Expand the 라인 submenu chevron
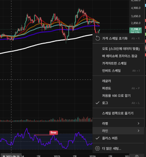Image resolution: width=146 pixels, height=157 pixels. 138,131
